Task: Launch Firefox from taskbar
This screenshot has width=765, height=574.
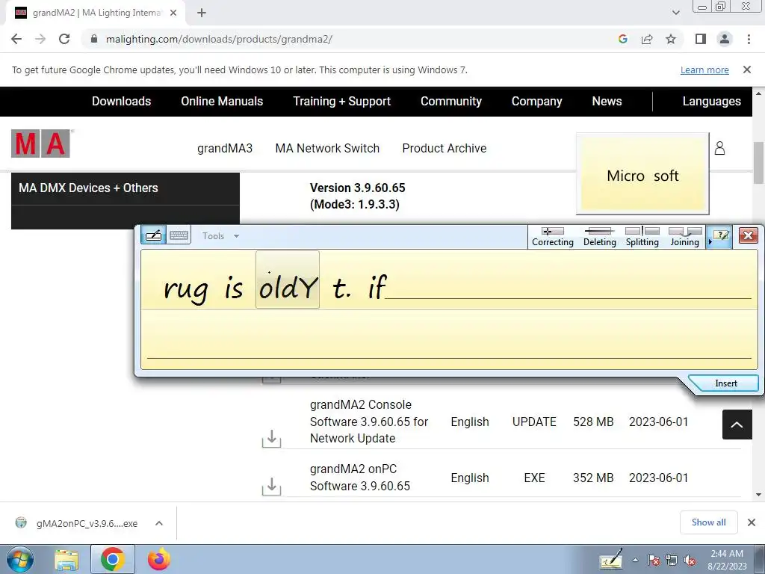Action: (159, 559)
